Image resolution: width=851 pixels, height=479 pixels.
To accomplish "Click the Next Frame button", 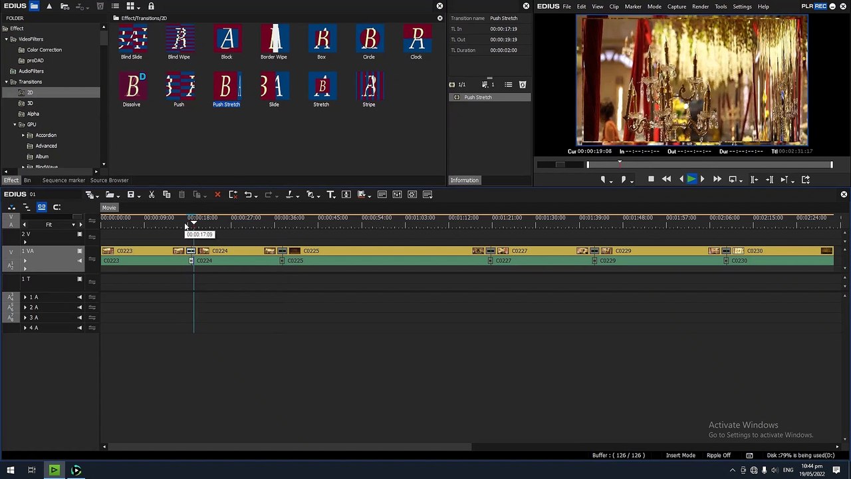I will 702,179.
